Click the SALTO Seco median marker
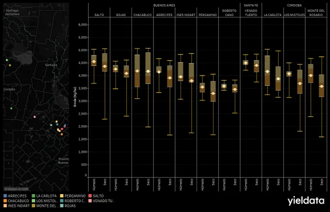 tap(105, 66)
